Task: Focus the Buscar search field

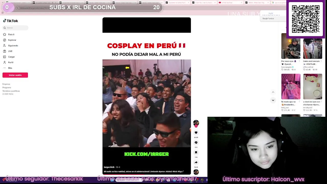Action: pyautogui.click(x=15, y=28)
